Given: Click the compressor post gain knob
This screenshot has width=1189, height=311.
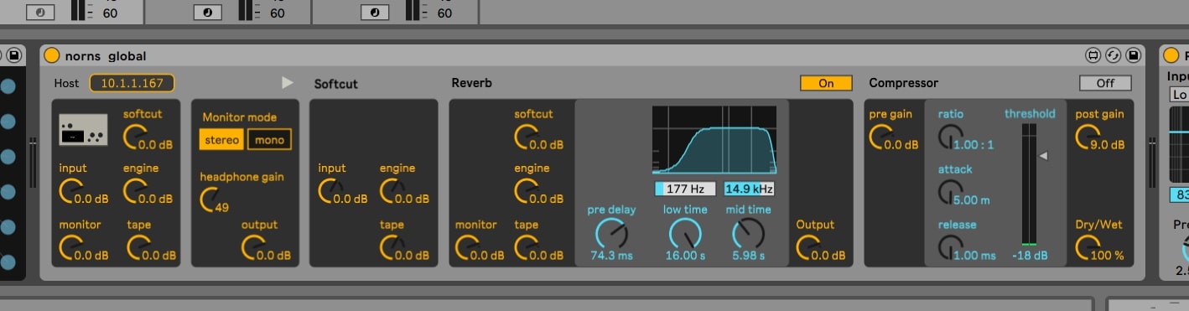Looking at the screenshot, I should pos(1088,135).
